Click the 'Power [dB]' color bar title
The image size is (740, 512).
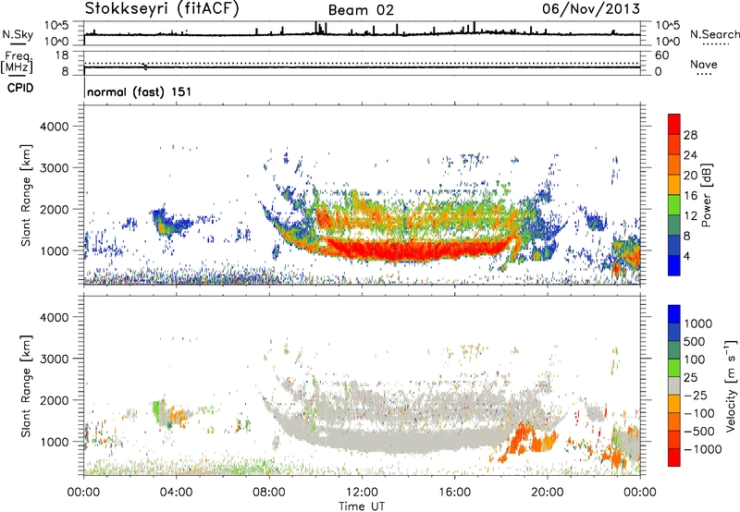pyautogui.click(x=706, y=195)
